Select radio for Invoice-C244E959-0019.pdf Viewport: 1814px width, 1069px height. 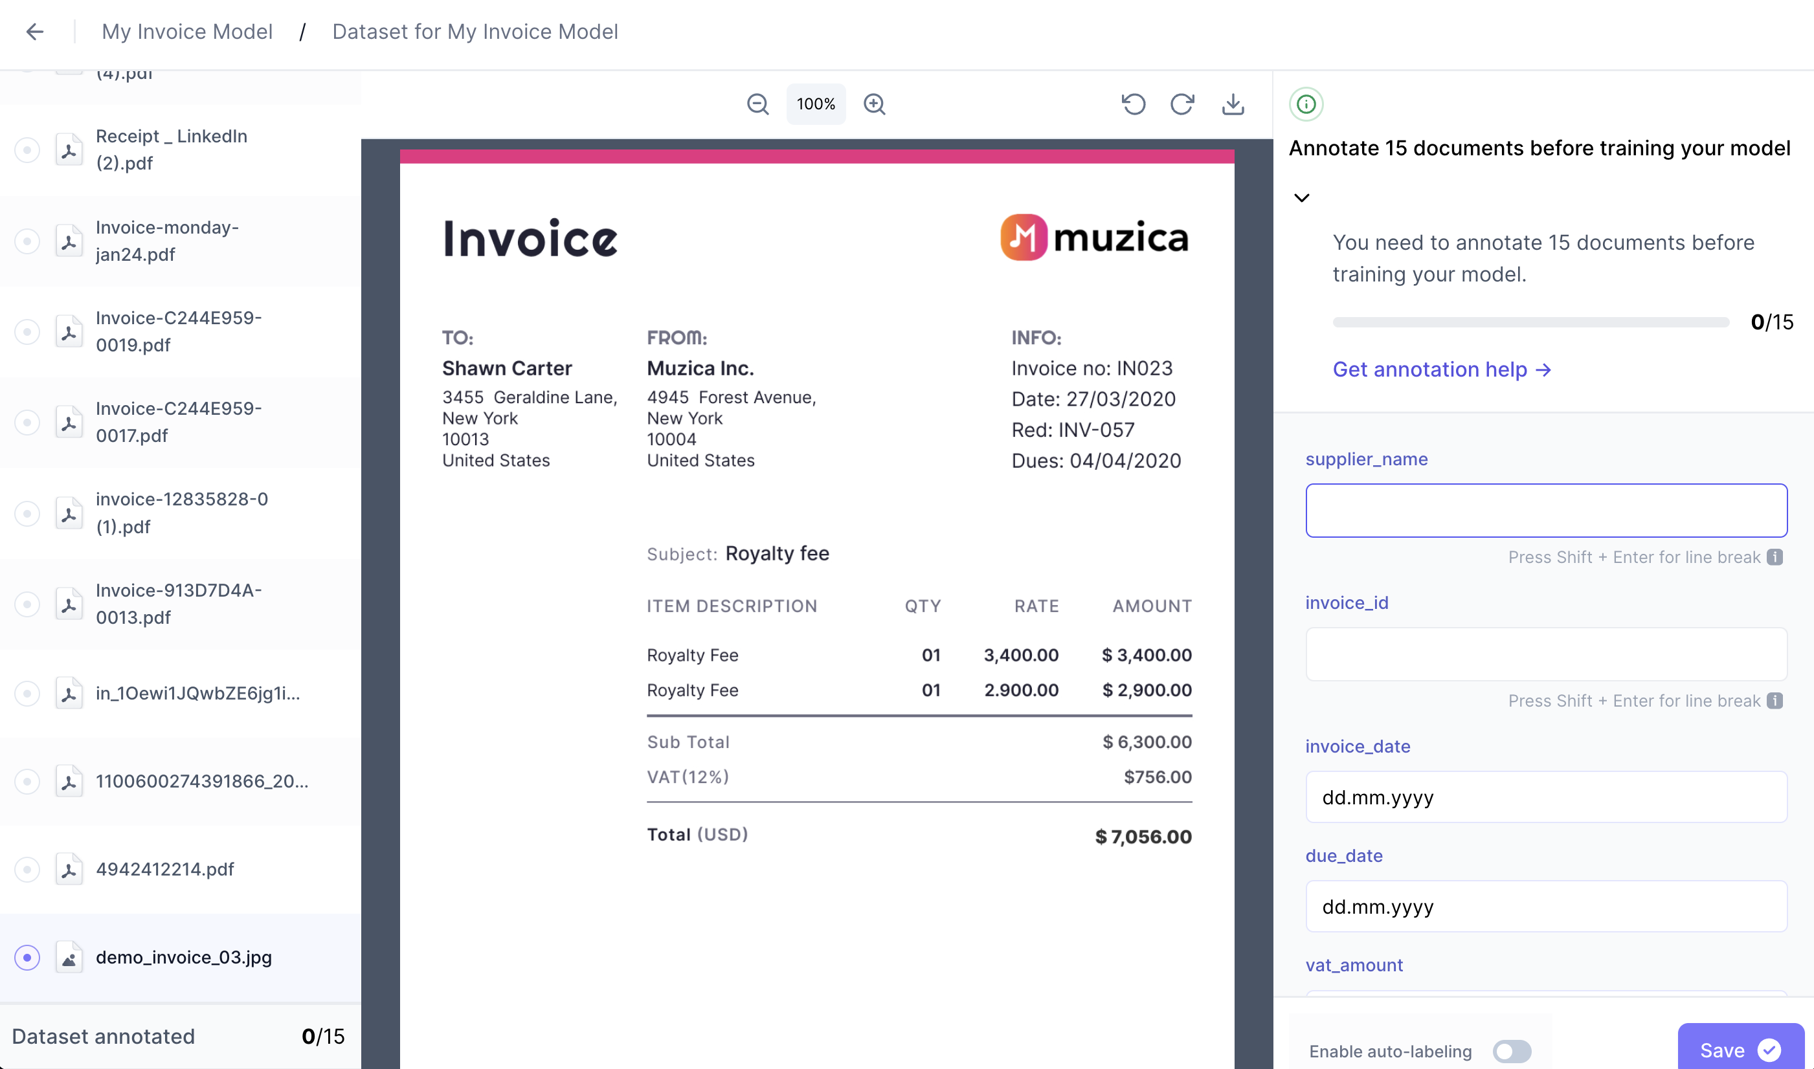click(x=27, y=331)
